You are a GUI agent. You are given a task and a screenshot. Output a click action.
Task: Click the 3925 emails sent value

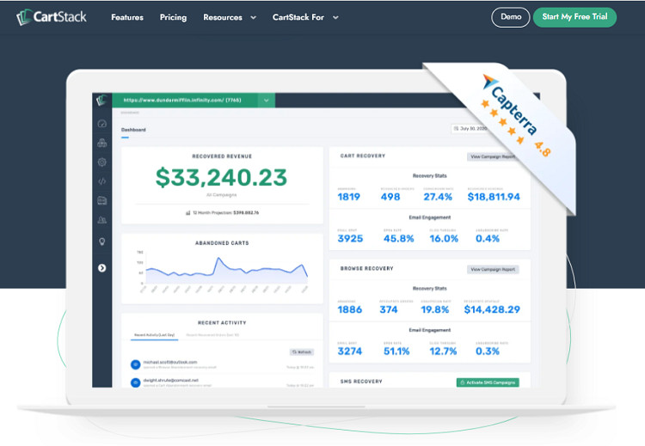[x=350, y=238]
